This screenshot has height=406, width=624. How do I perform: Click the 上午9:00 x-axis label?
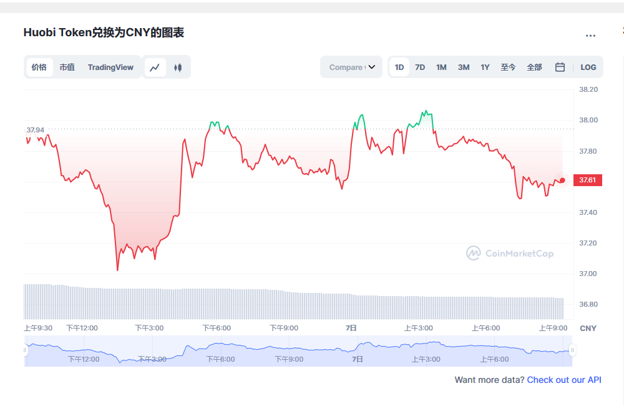553,328
